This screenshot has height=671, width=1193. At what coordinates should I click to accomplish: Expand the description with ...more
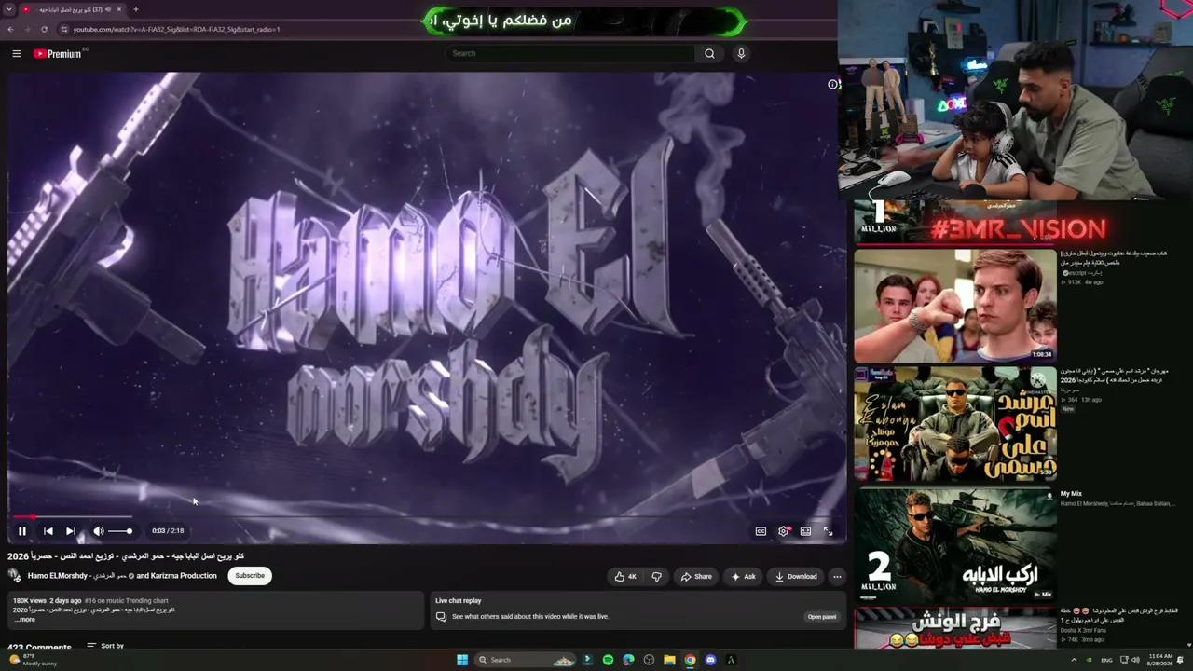[25, 620]
